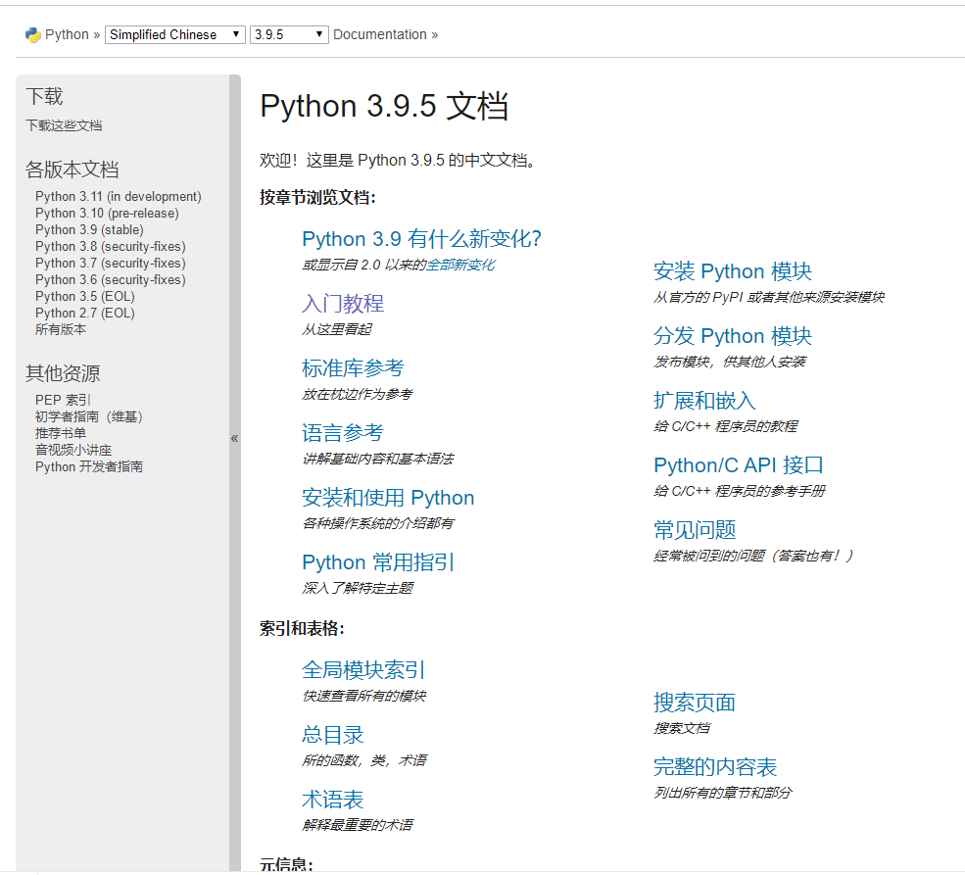Open the 分发 Python 模块 link
The image size is (965, 875).
click(x=733, y=336)
